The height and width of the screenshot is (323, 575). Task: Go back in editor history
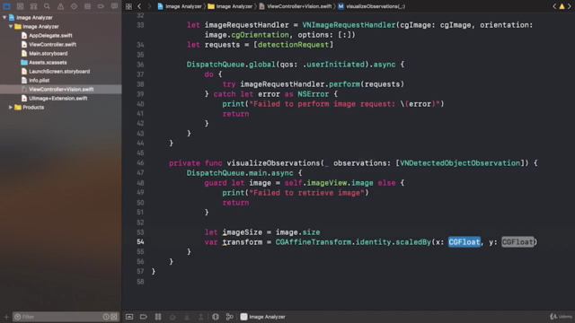tap(139, 6)
